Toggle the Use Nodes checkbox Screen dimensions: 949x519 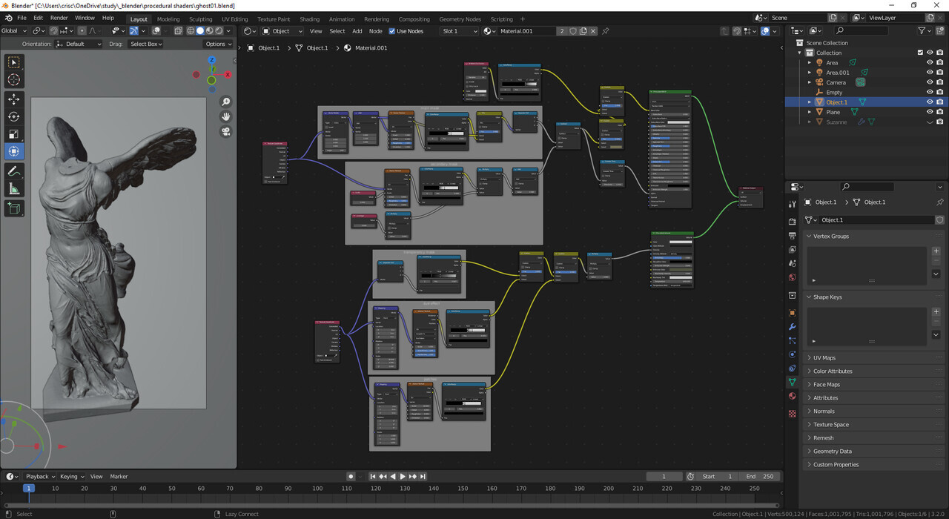coord(392,31)
